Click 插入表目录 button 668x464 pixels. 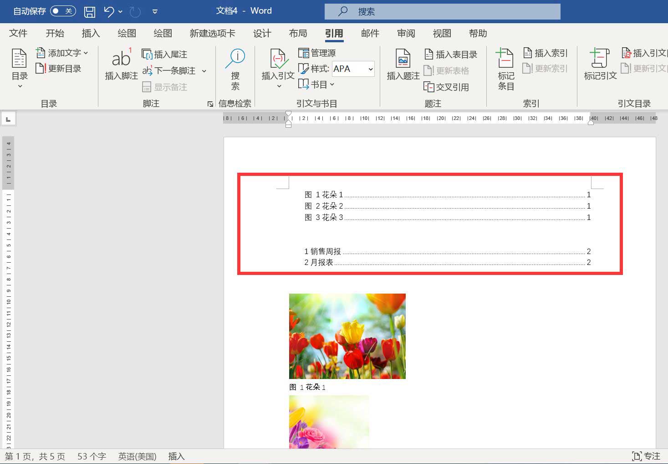click(x=451, y=55)
